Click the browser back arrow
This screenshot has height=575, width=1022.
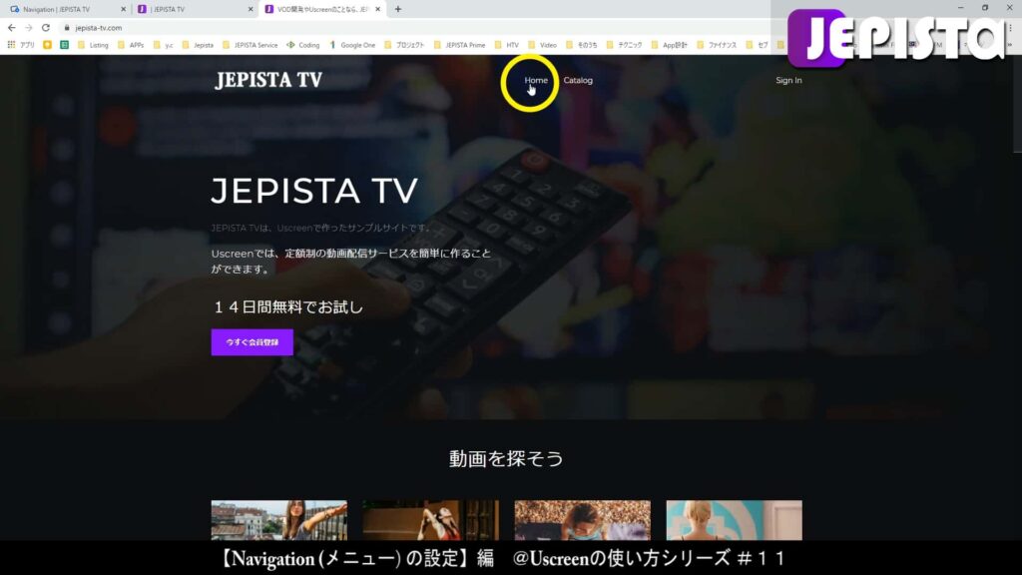pyautogui.click(x=10, y=29)
